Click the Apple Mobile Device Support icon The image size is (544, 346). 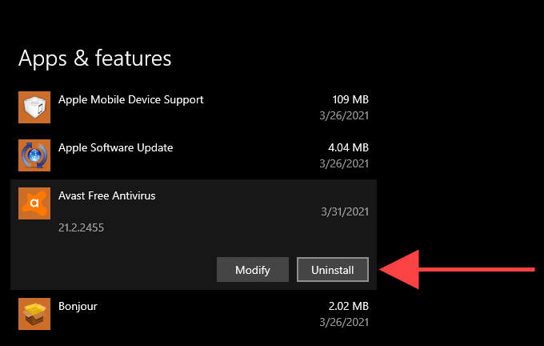(x=34, y=108)
